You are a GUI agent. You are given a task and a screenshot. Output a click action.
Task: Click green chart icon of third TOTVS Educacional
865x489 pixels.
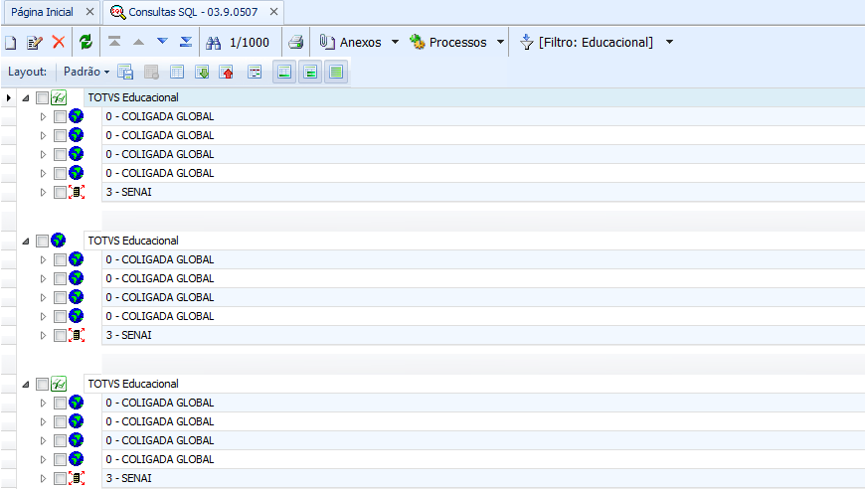point(59,385)
